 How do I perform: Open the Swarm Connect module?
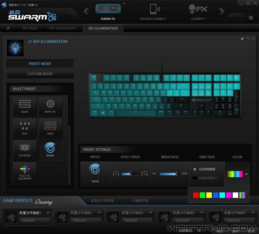coord(153,12)
